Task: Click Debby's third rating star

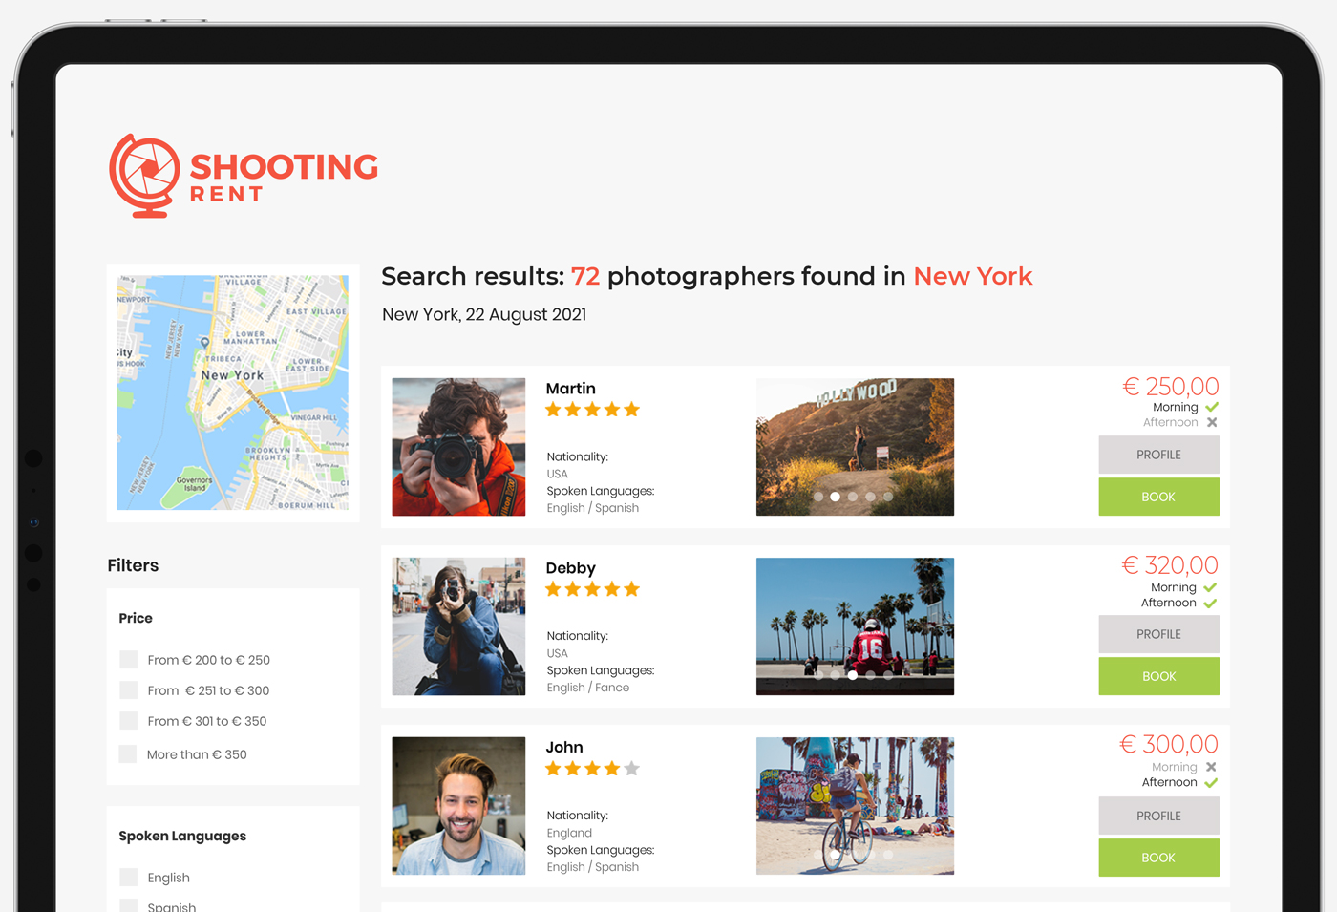Action: pos(592,589)
